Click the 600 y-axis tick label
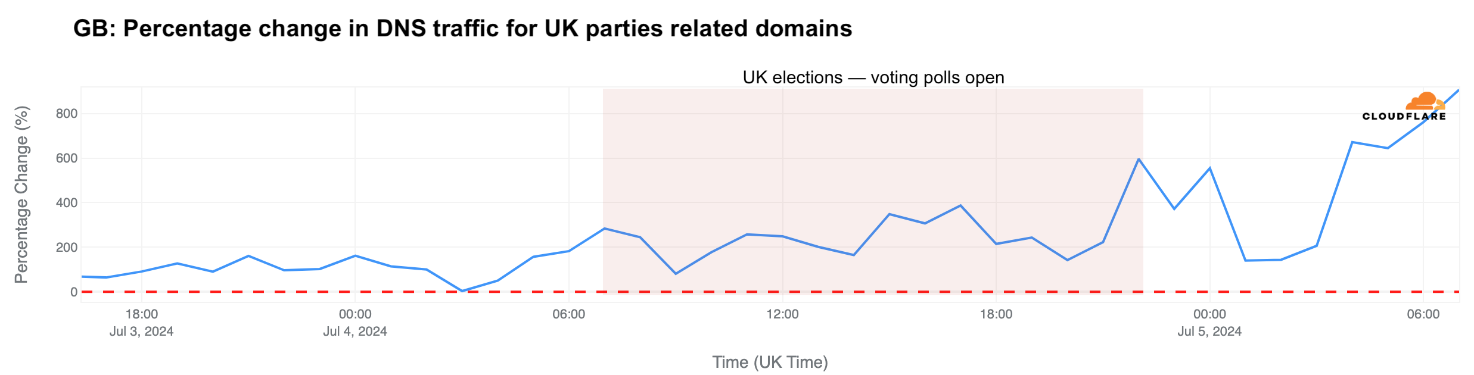The height and width of the screenshot is (375, 1474). click(x=67, y=158)
